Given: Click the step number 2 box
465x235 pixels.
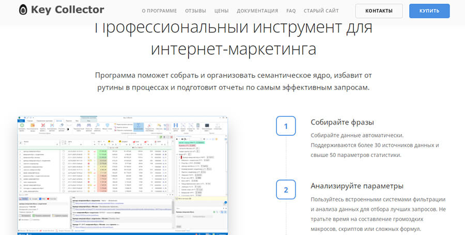Looking at the screenshot, I should click(286, 190).
